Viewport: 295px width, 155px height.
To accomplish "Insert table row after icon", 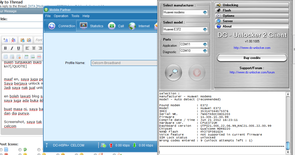I will click(x=33, y=57).
